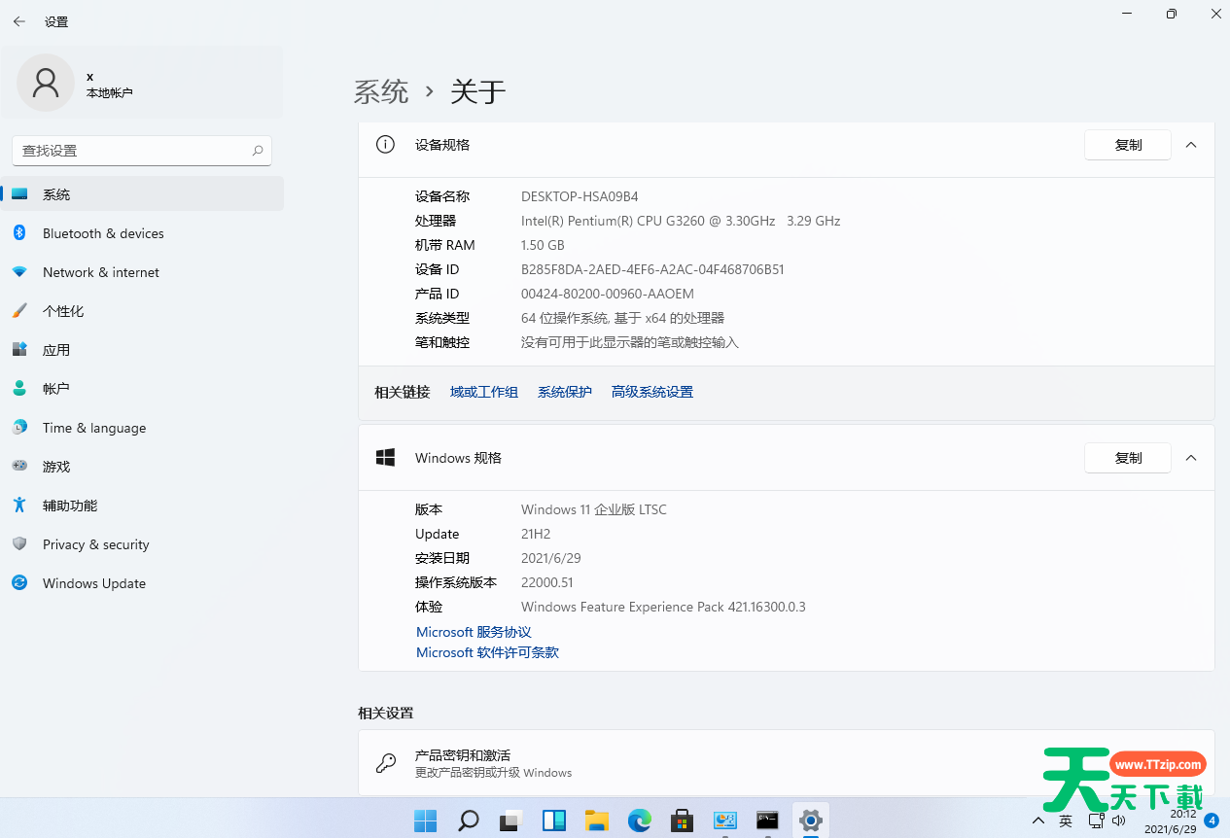Open taskbar Search
1230x838 pixels.
click(468, 821)
